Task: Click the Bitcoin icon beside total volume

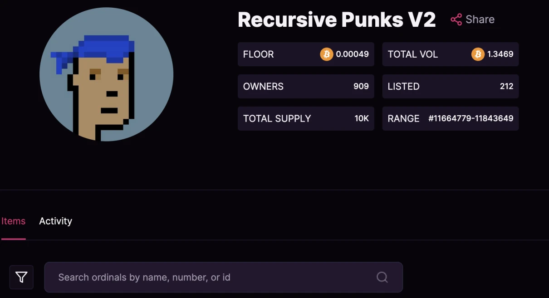Action: (x=477, y=54)
